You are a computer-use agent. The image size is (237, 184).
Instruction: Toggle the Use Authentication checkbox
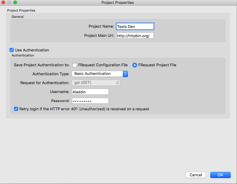12,50
